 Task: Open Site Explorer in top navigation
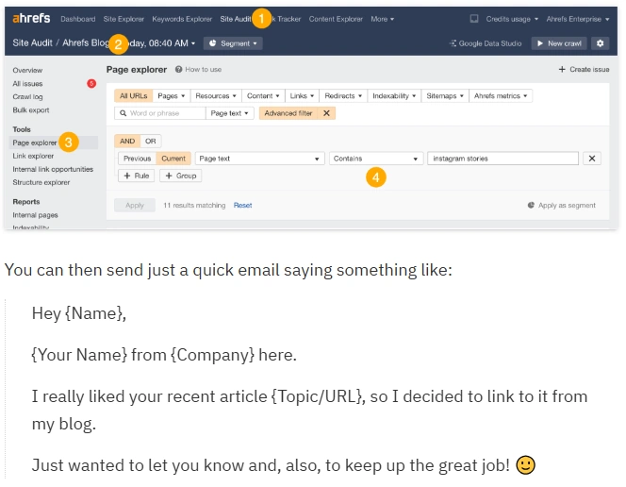tap(124, 19)
